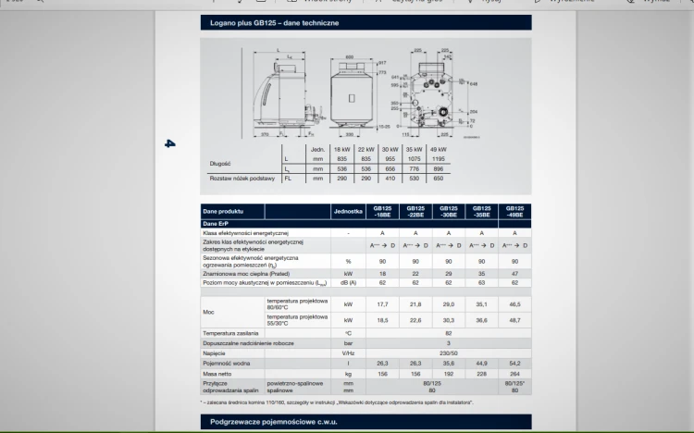Select the '30 kW' column header

pyautogui.click(x=390, y=150)
